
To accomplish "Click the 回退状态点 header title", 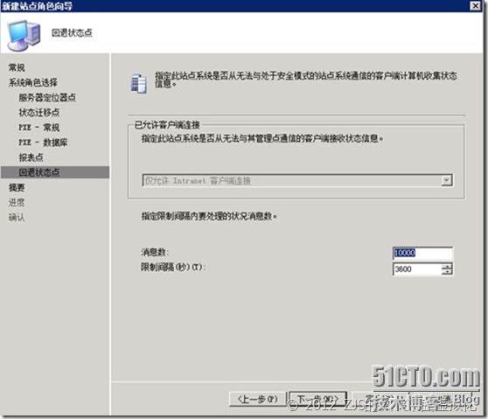I will tap(72, 32).
